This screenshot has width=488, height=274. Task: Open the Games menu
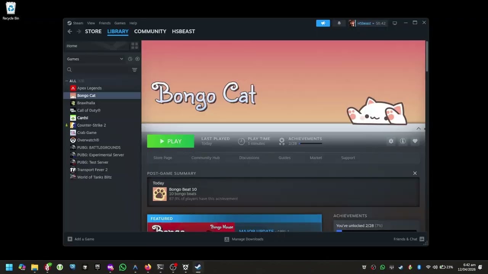(x=120, y=23)
